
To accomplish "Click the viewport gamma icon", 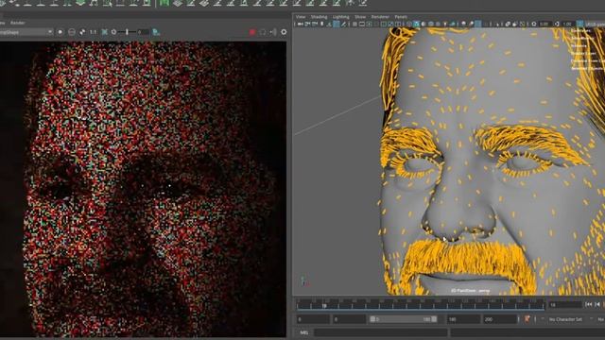I will pyautogui.click(x=557, y=24).
